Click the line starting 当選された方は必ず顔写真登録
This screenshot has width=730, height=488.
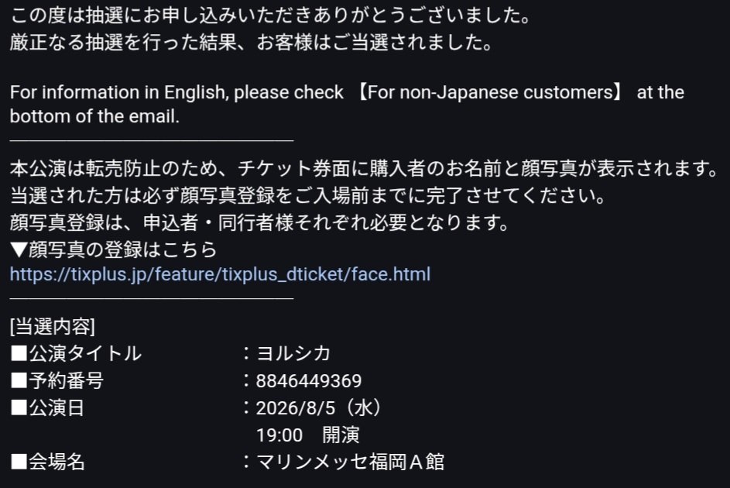coord(307,194)
